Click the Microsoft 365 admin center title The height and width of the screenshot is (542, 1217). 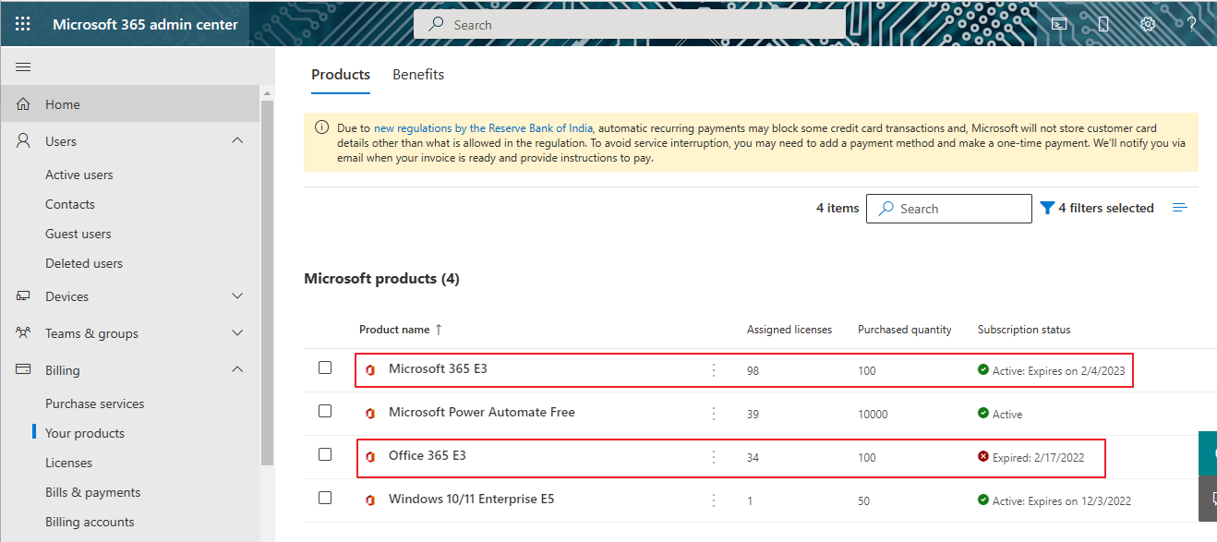[x=145, y=24]
